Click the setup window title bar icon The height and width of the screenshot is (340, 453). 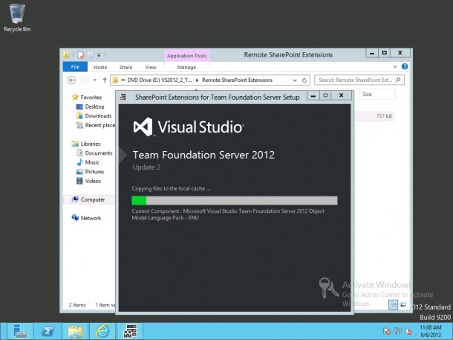coord(123,97)
